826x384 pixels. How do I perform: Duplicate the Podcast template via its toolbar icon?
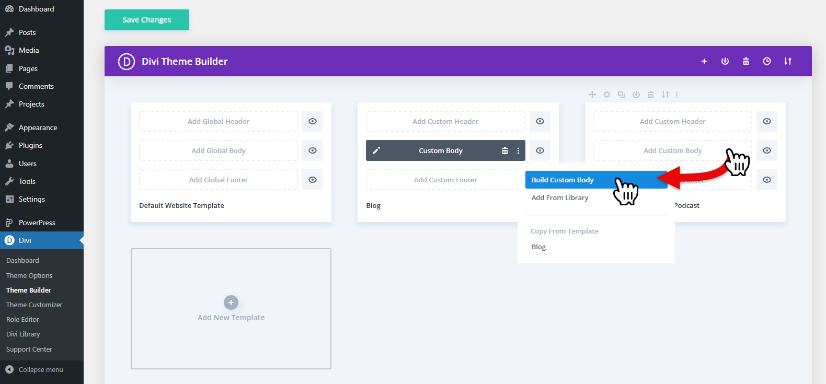[x=622, y=95]
